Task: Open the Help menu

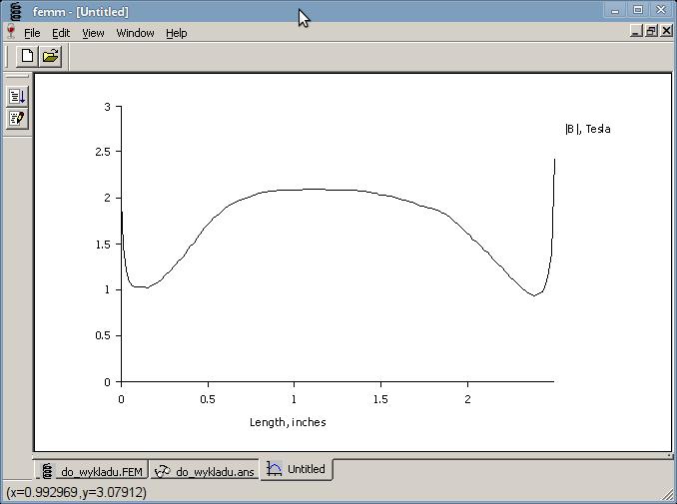Action: (x=176, y=33)
